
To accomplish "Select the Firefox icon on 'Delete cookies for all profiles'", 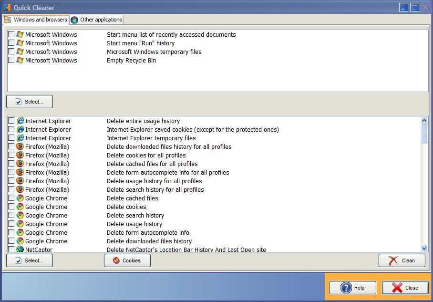I will [x=20, y=155].
